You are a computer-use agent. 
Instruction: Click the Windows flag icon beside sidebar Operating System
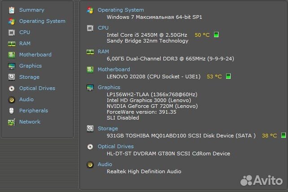[x=12, y=21]
